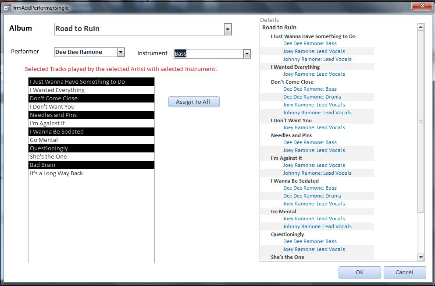Deselect I Wanna Be Sedated in track listbox

click(91, 132)
